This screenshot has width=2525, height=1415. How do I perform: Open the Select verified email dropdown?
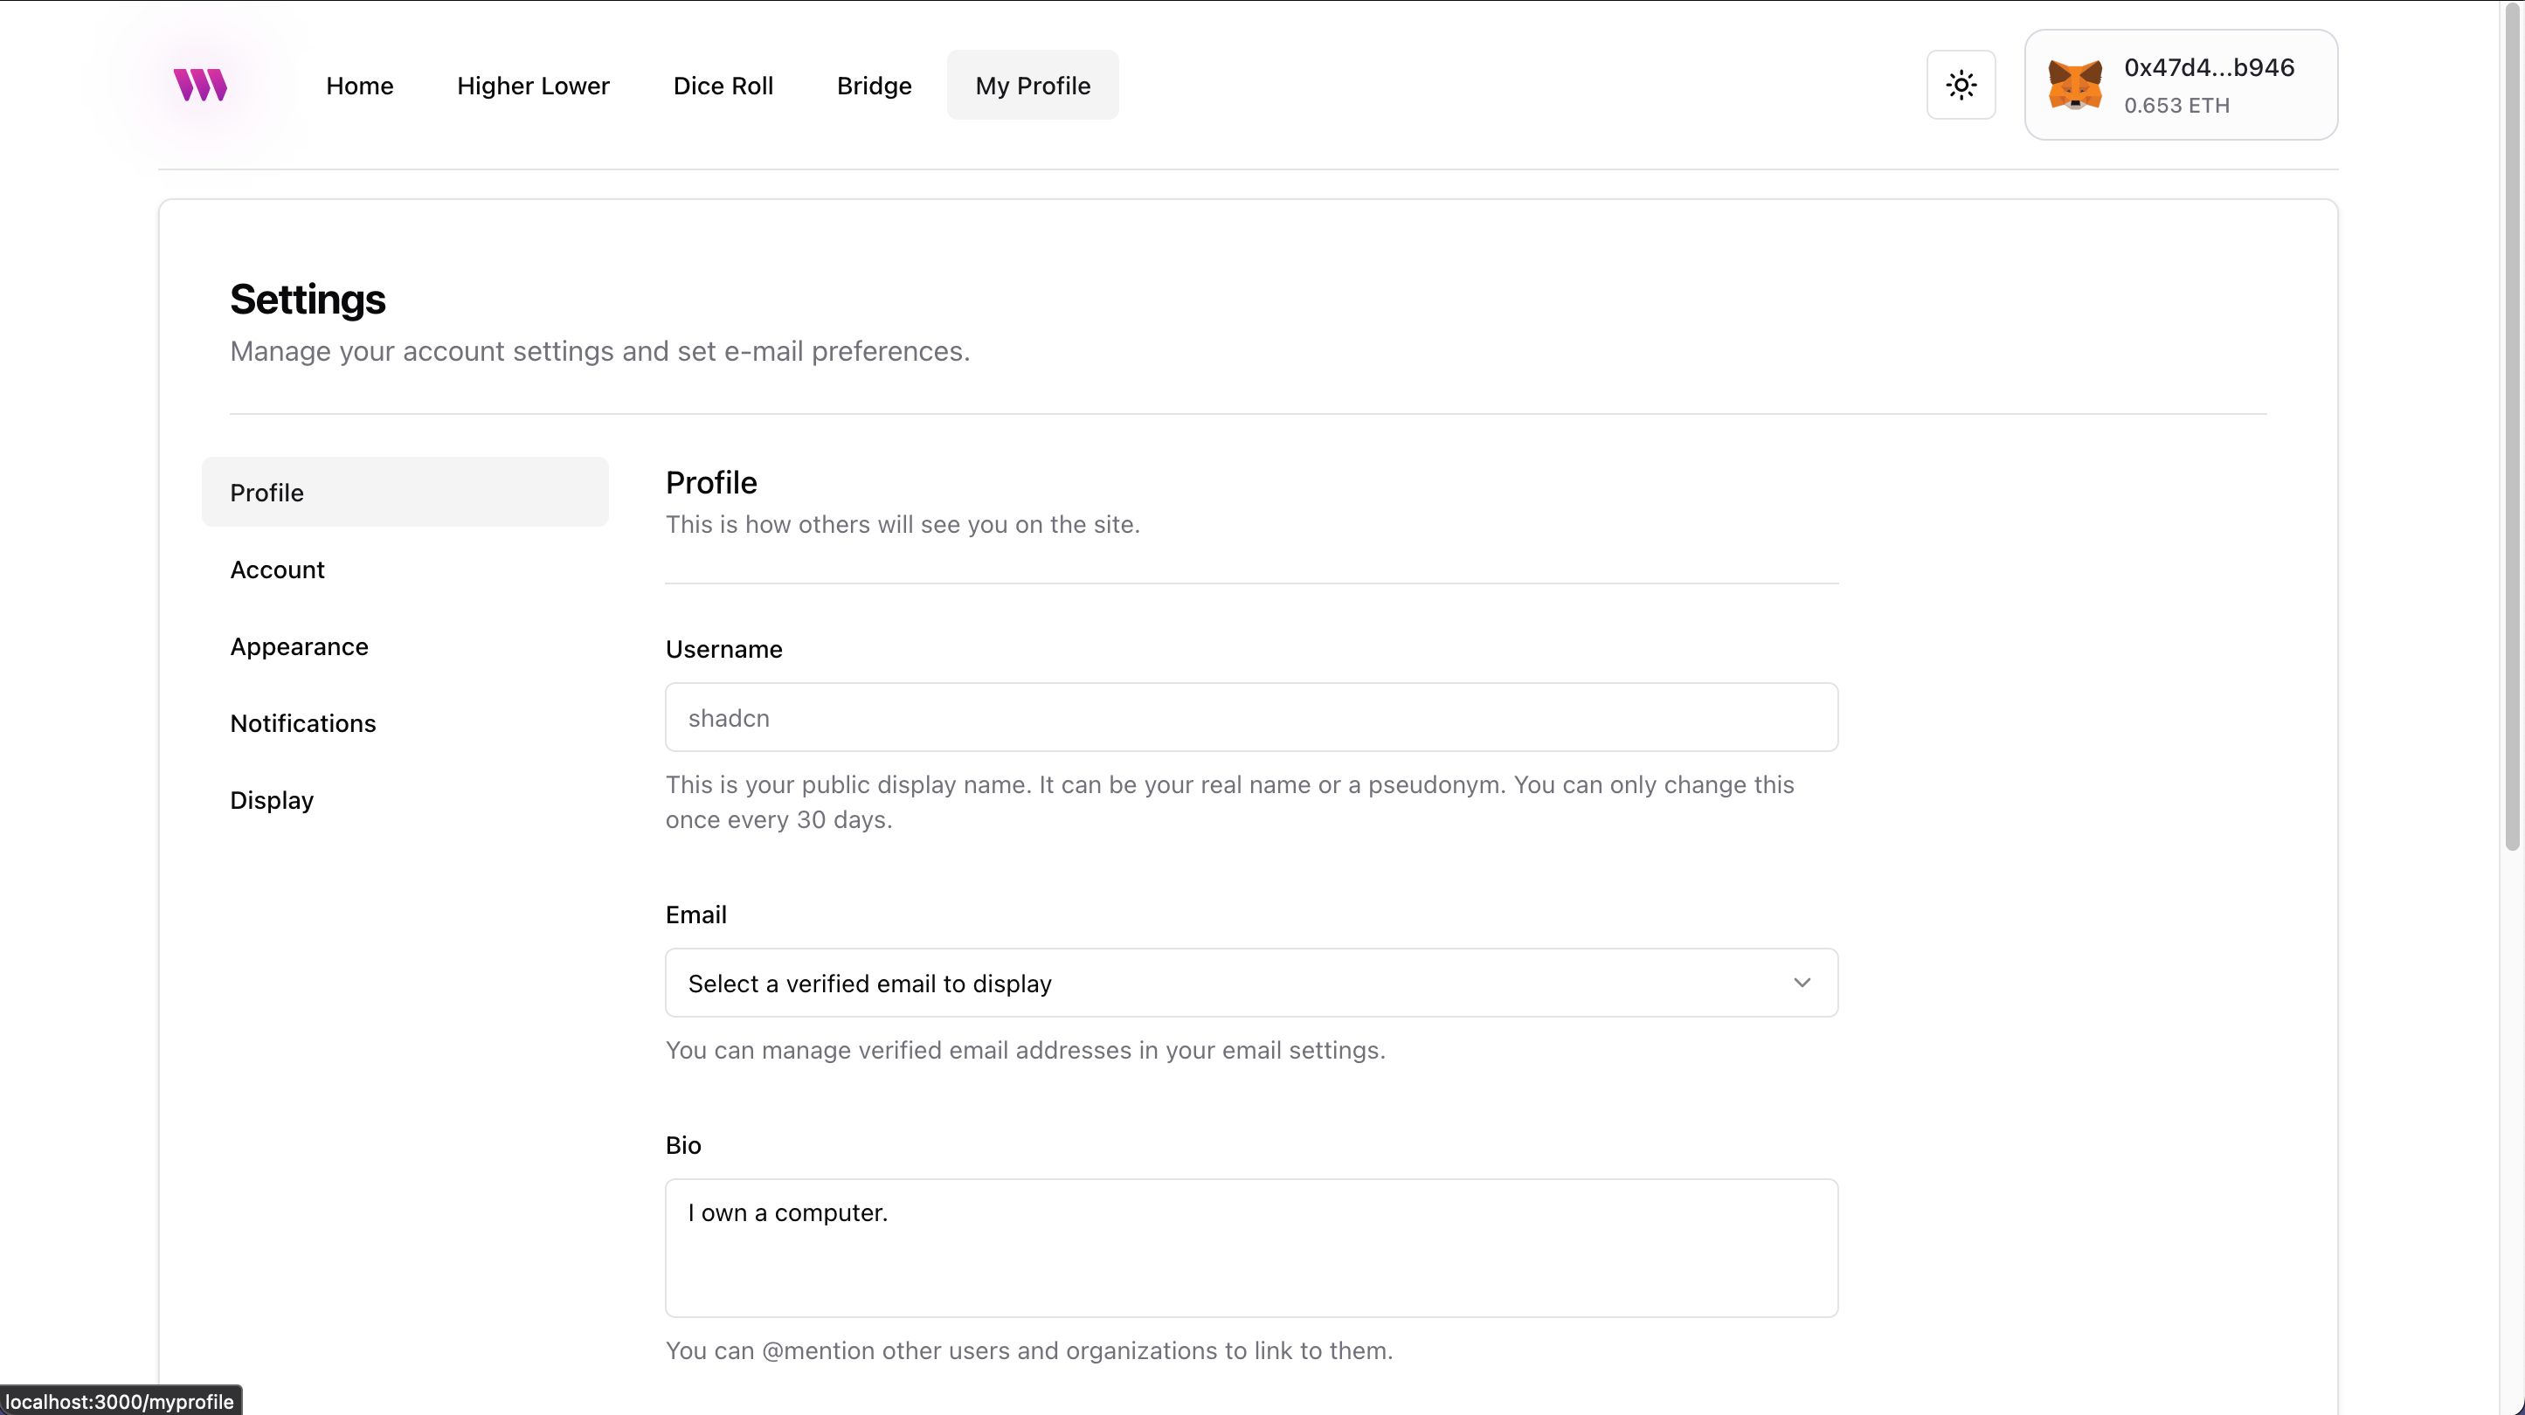1252,984
